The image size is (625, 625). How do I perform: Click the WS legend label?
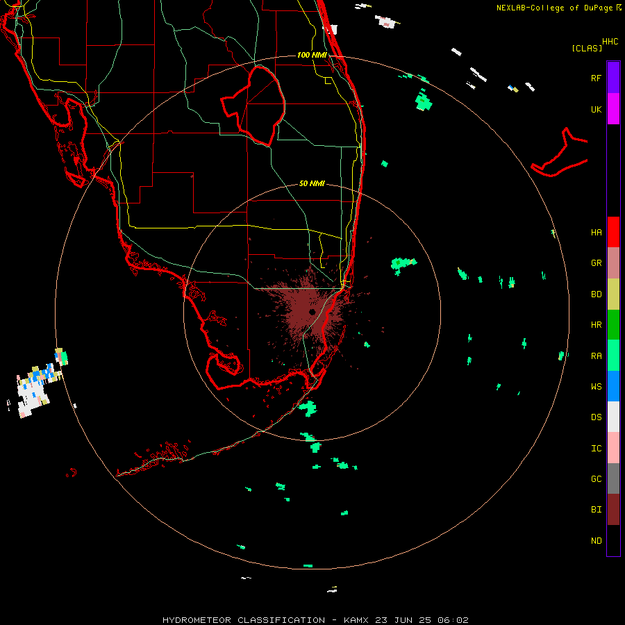596,387
